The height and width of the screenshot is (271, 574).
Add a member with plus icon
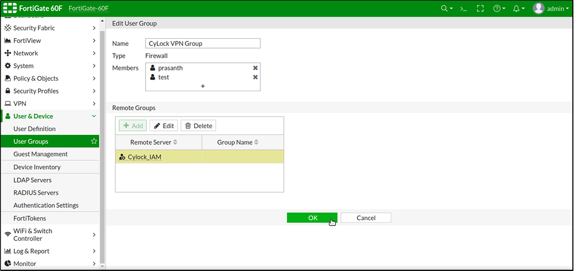click(203, 86)
